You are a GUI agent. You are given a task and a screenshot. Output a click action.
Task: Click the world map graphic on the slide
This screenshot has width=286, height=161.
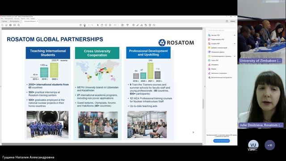[97, 72]
